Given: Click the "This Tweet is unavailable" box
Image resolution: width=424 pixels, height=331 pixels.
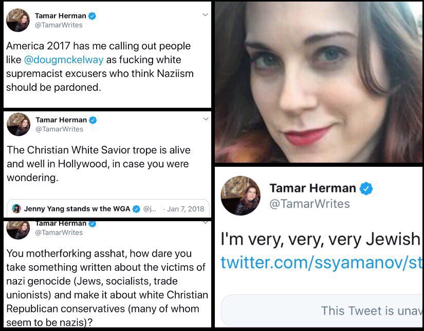Looking at the screenshot, I should (321, 310).
